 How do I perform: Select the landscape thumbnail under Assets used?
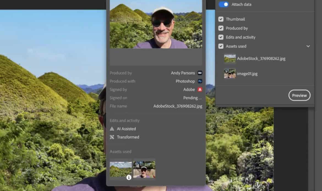pos(121,169)
